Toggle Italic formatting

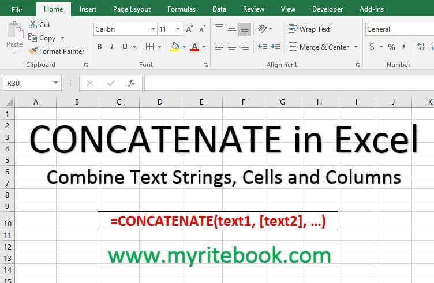point(113,47)
